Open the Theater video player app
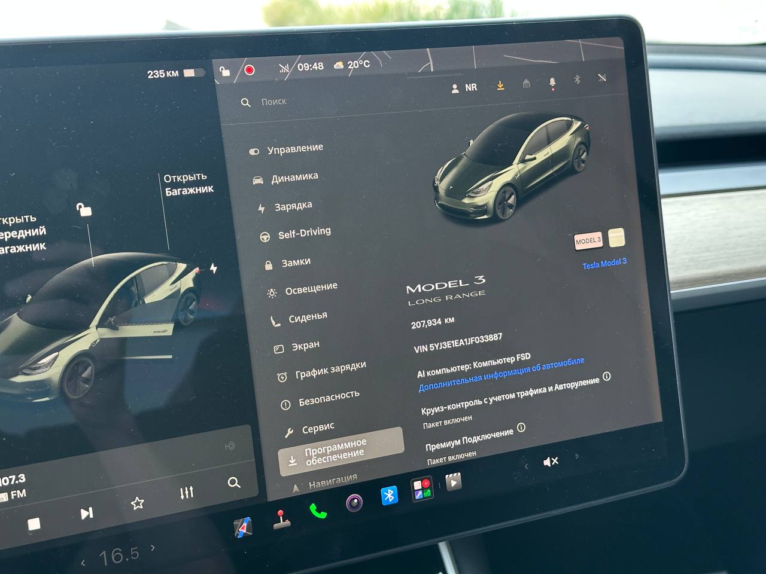Viewport: 766px width, 574px height. [x=454, y=481]
